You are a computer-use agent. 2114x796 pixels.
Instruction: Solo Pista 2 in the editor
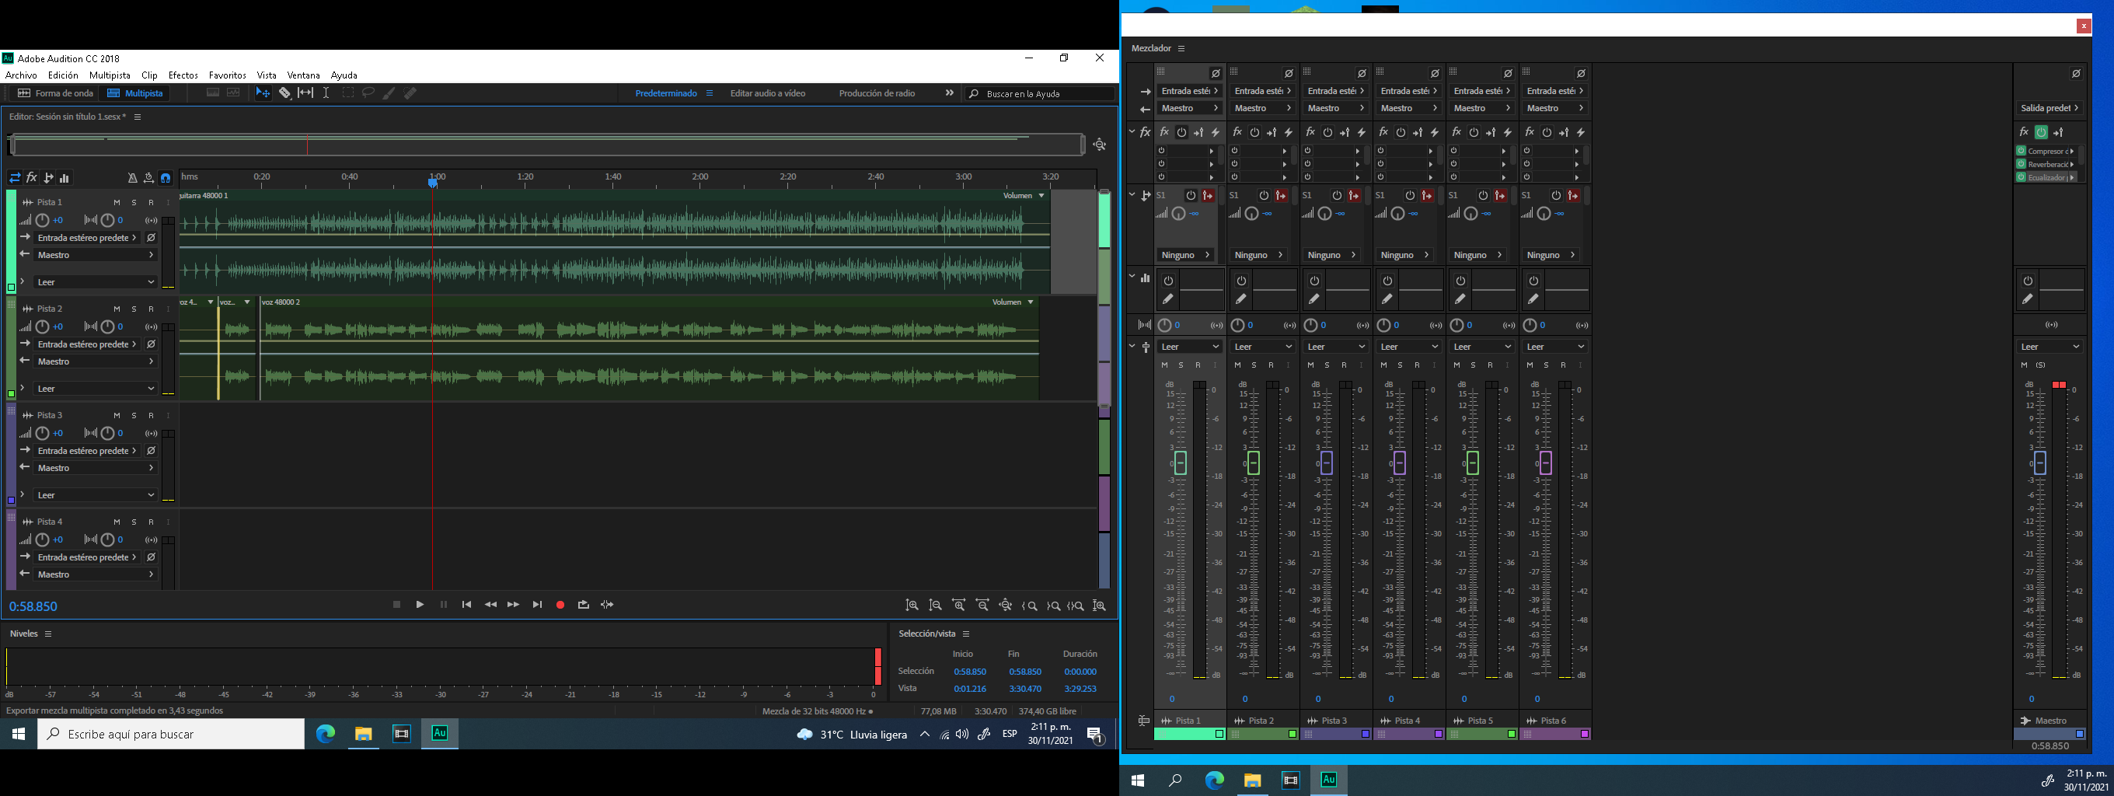pyautogui.click(x=134, y=309)
